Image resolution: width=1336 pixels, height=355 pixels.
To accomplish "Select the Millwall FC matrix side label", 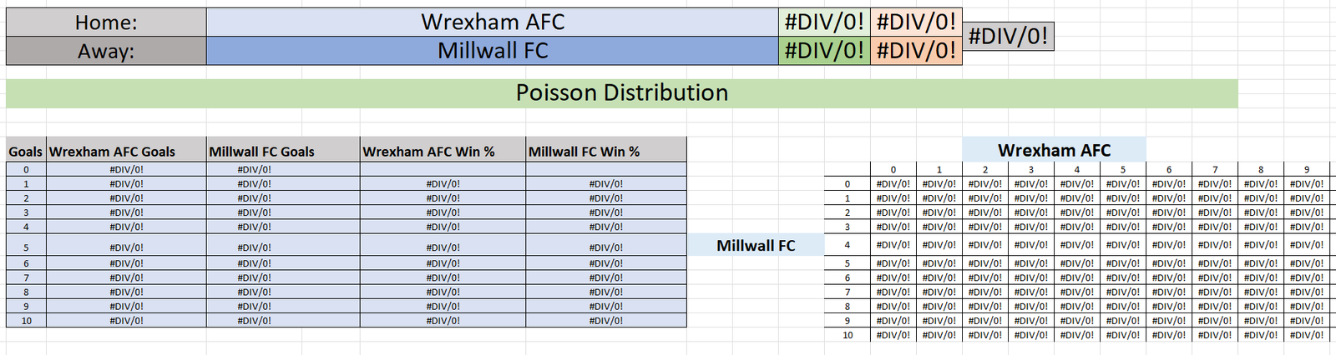I will [756, 245].
